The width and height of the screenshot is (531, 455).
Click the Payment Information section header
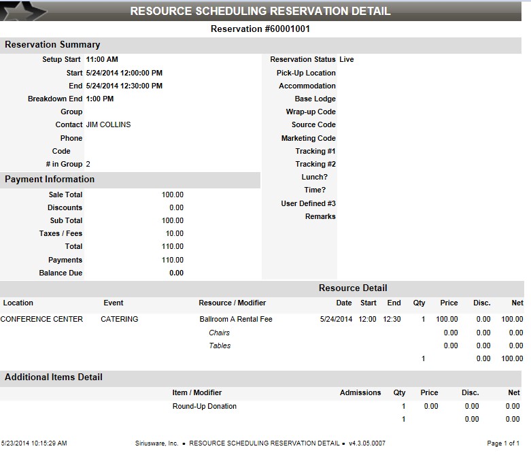pyautogui.click(x=50, y=180)
